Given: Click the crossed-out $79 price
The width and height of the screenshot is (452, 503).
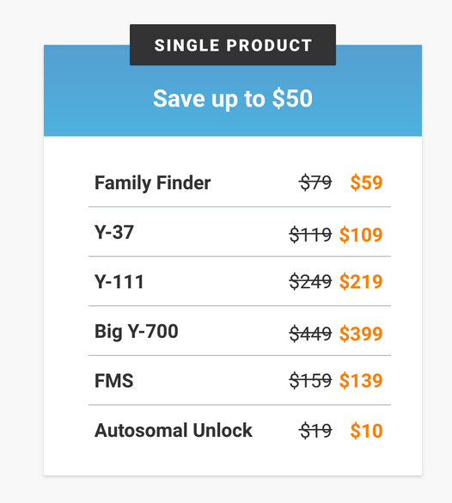Looking at the screenshot, I should (315, 183).
